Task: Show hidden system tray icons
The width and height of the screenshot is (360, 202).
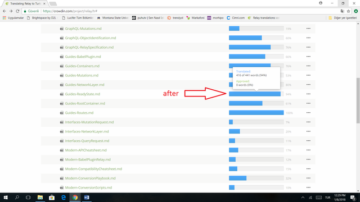Action: coord(303,198)
